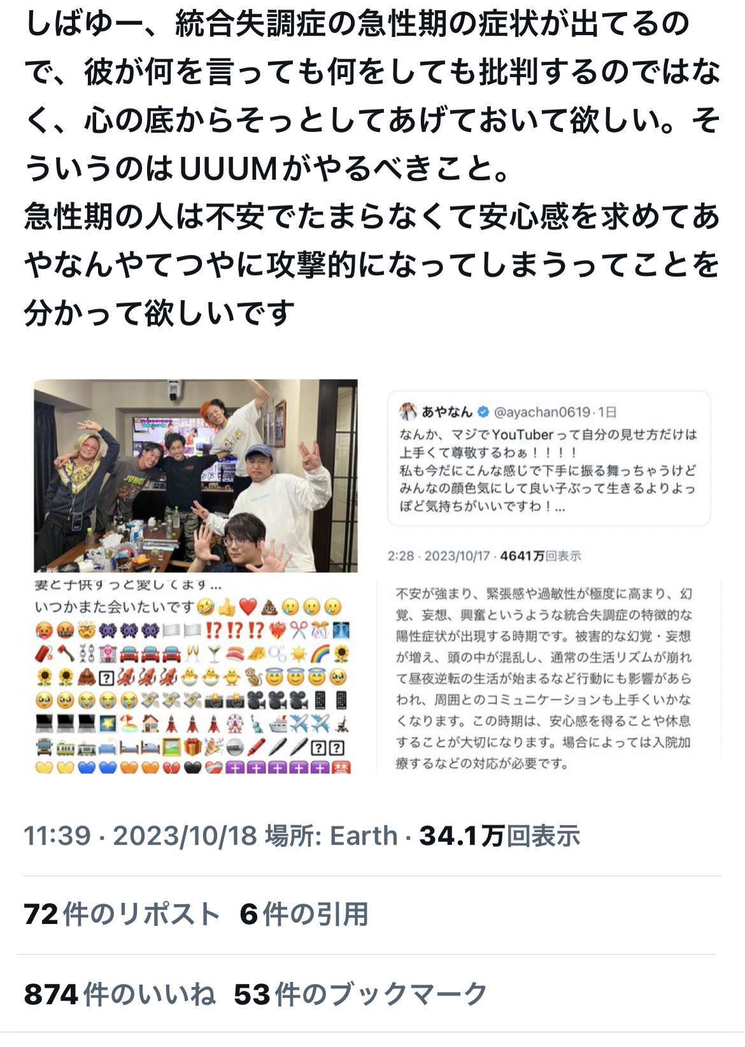Click the blue verified badge icon
The image size is (745, 1047).
click(483, 412)
